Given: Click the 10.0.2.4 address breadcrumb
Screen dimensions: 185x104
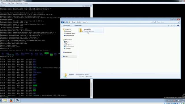Looking at the screenshot, I should 79,22.
